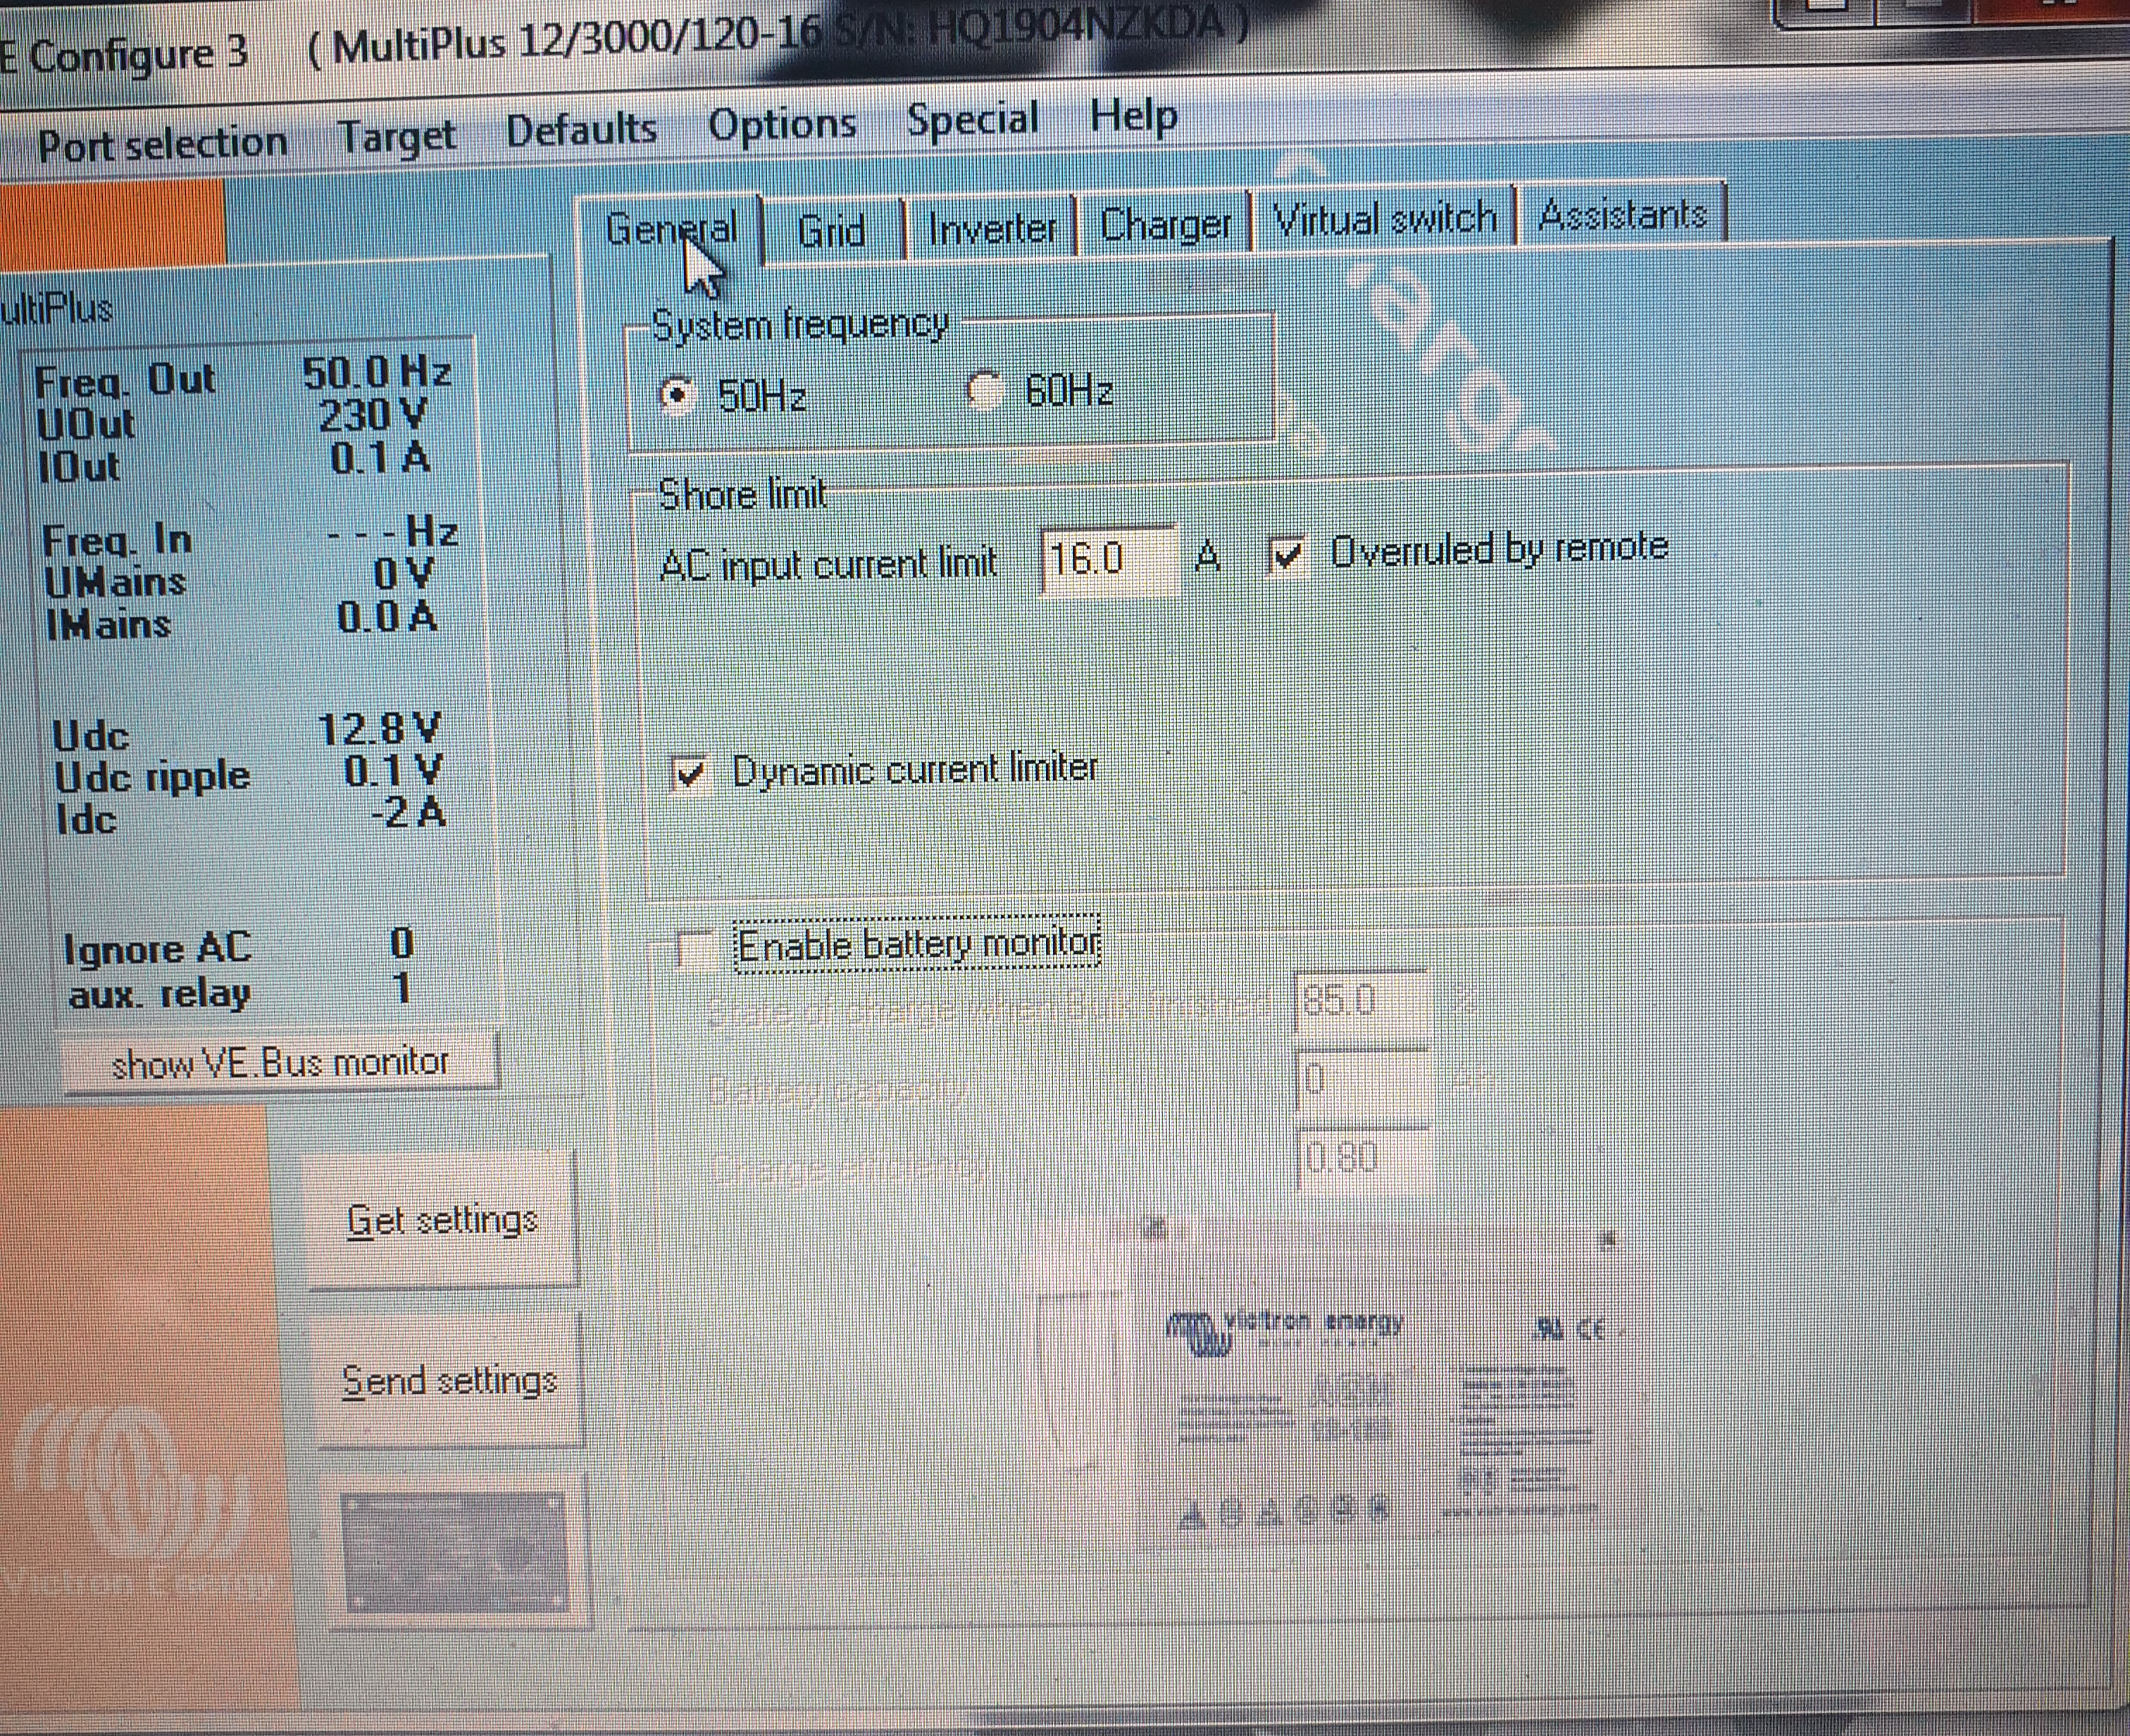The width and height of the screenshot is (2130, 1736).
Task: Open the Port selection menu
Action: (162, 144)
